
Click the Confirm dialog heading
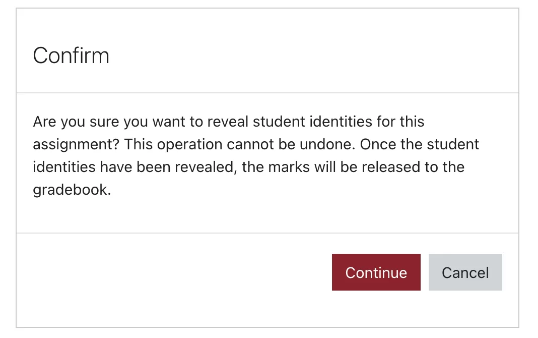point(71,55)
